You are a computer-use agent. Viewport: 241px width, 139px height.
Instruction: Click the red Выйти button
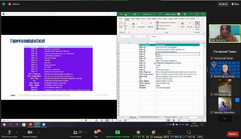[232, 134]
